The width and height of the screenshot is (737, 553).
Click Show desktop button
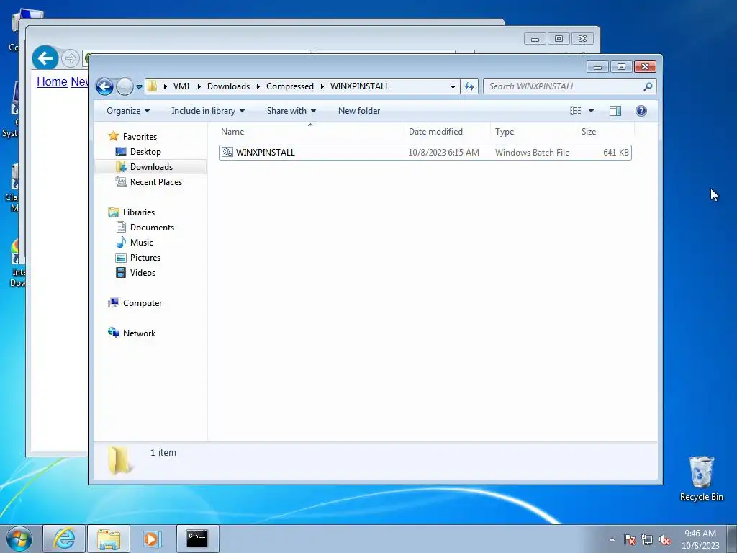coord(732,539)
